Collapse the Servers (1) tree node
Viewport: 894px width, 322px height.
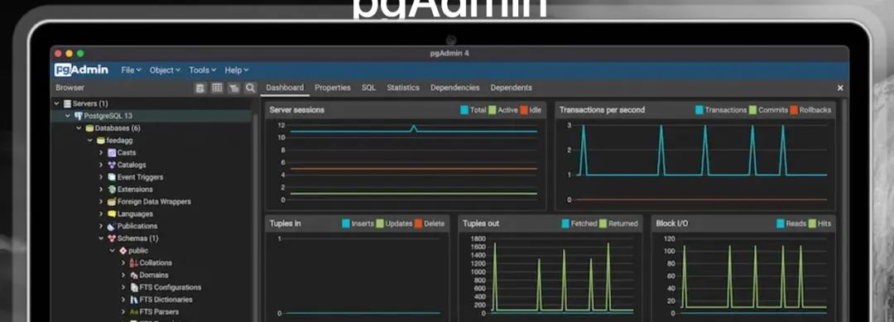pos(57,103)
